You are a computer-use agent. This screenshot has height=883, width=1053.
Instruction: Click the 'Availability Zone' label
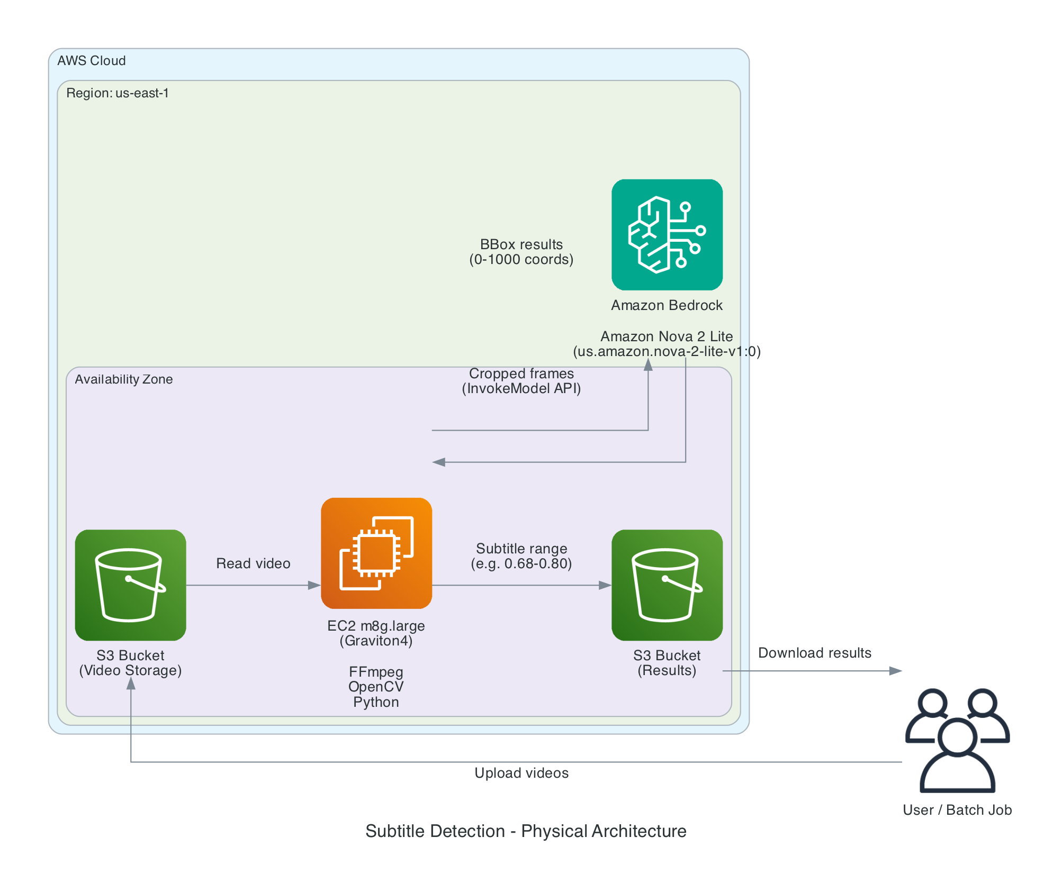click(124, 379)
